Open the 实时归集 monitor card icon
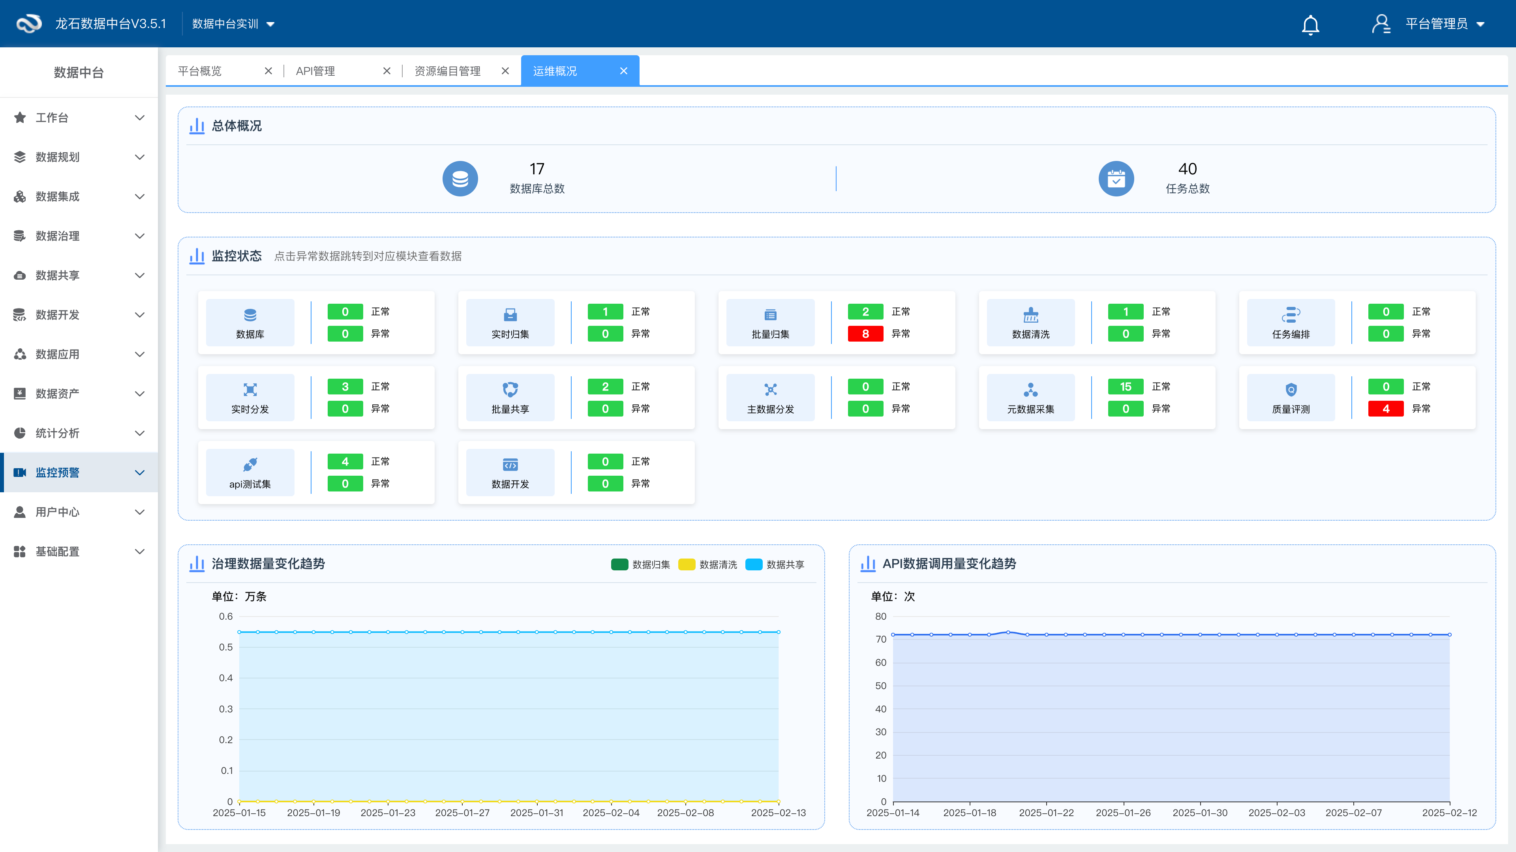The height and width of the screenshot is (852, 1516). 510,315
